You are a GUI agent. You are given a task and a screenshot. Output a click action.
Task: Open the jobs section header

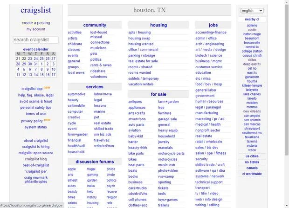pos(213,25)
